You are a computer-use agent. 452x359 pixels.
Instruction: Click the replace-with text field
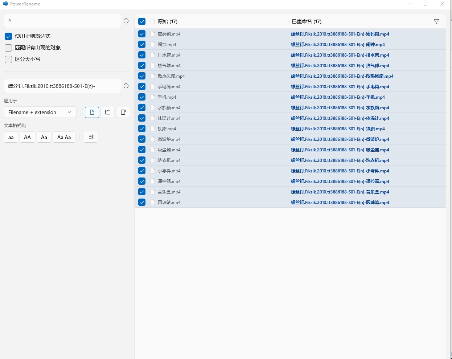pyautogui.click(x=62, y=86)
